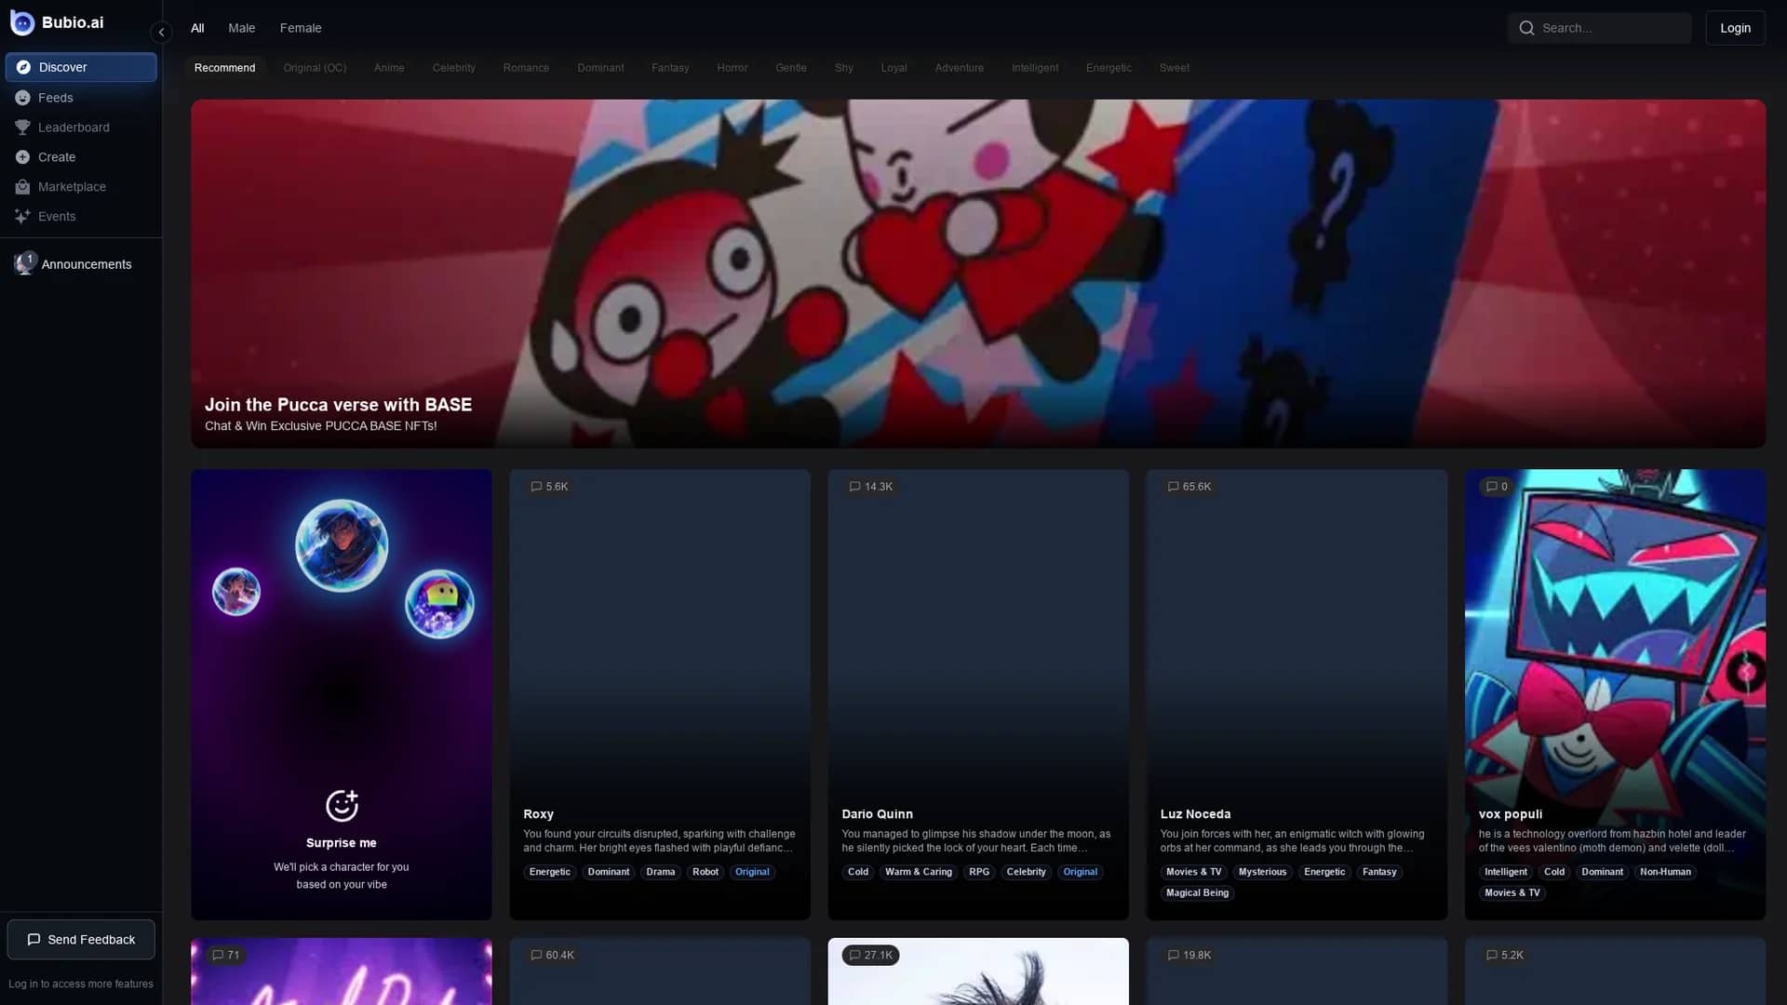Select the Loyal category tab
Viewport: 1787px width, 1005px height.
893,68
